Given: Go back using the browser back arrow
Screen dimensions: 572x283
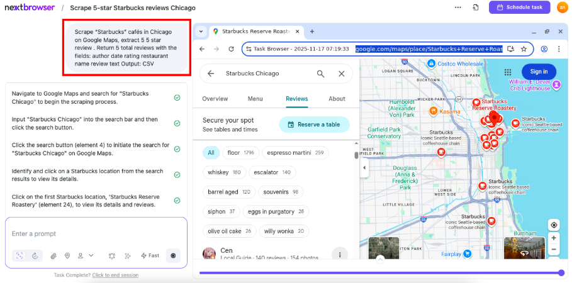Looking at the screenshot, I should tap(202, 49).
